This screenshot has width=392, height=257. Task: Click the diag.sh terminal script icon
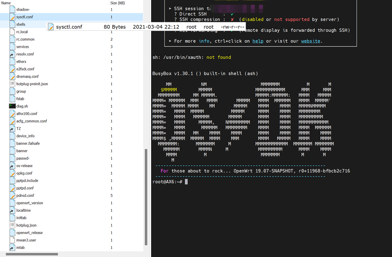[12, 106]
